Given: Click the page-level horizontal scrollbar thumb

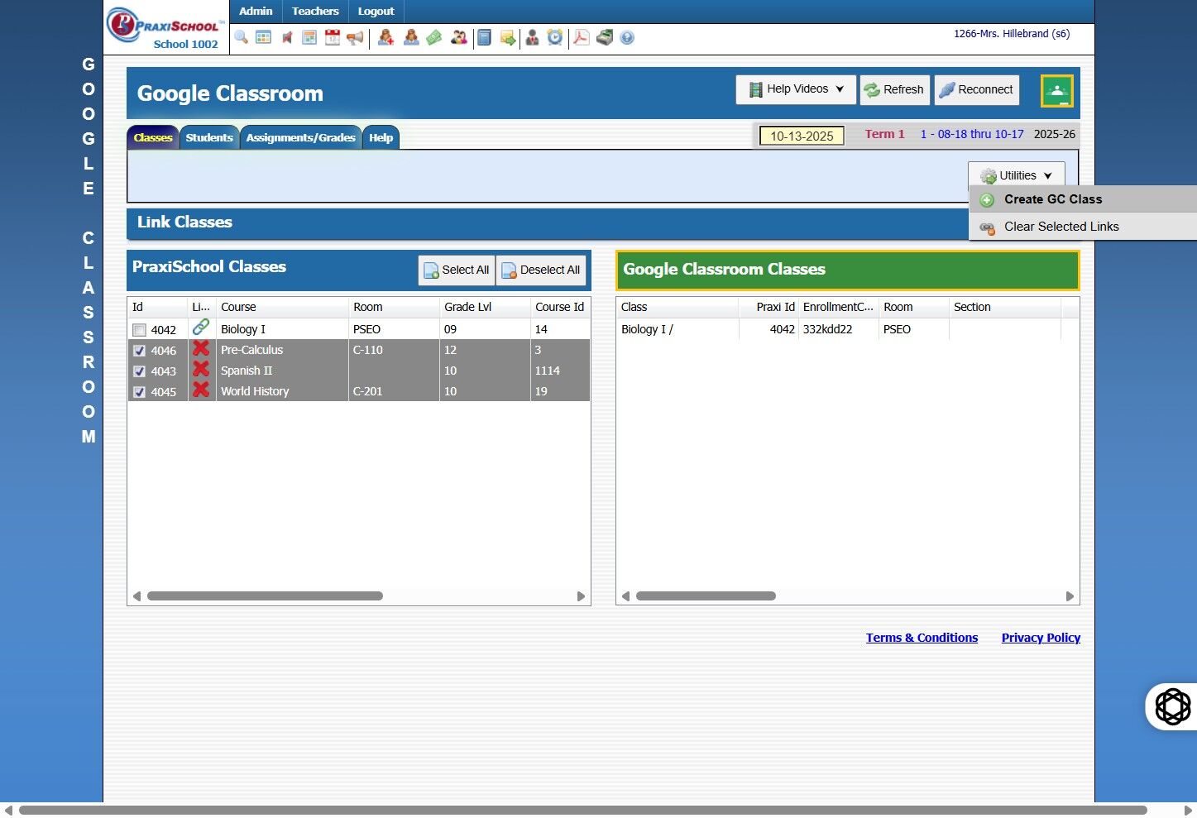Looking at the screenshot, I should (582, 811).
